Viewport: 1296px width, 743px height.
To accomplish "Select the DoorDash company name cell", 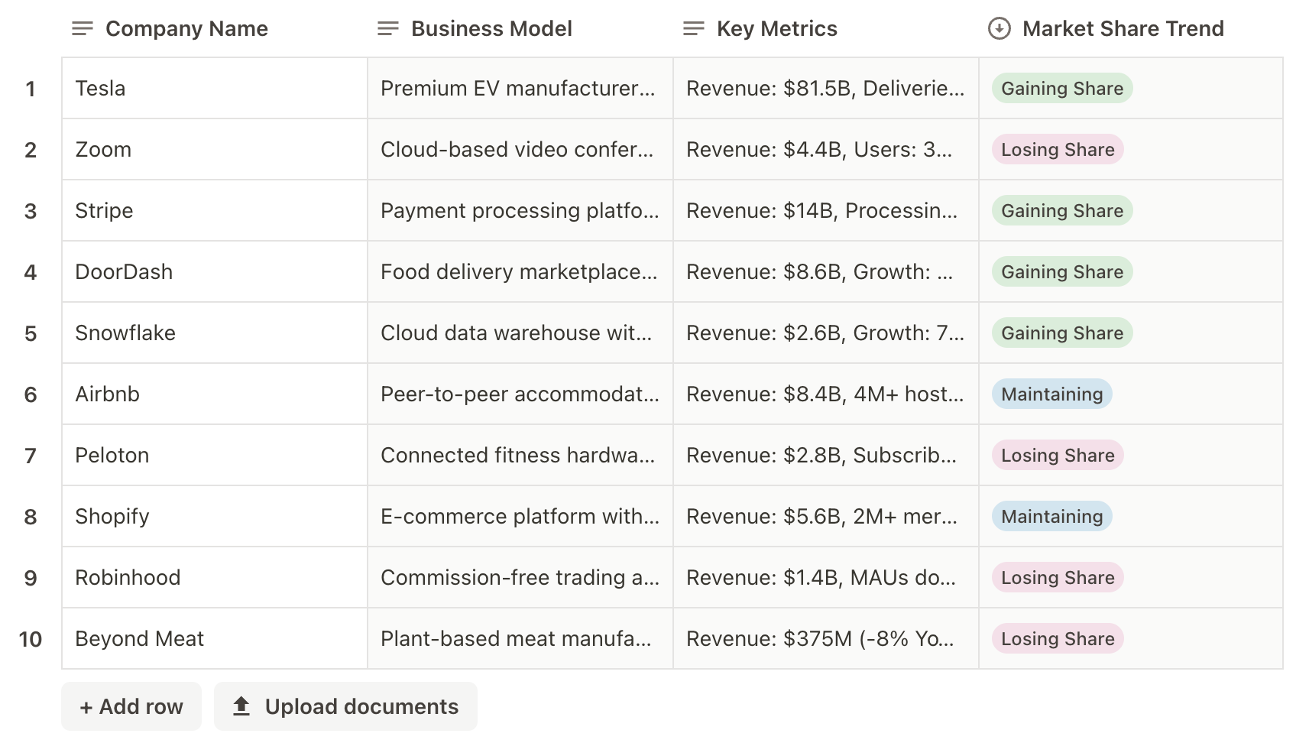I will tap(215, 271).
